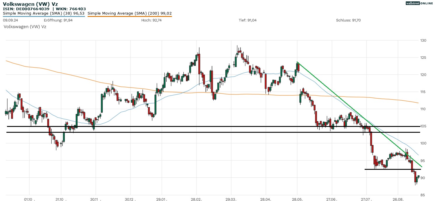Click the 27.07. date axis label
The width and height of the screenshot is (435, 201).
pos(366,199)
